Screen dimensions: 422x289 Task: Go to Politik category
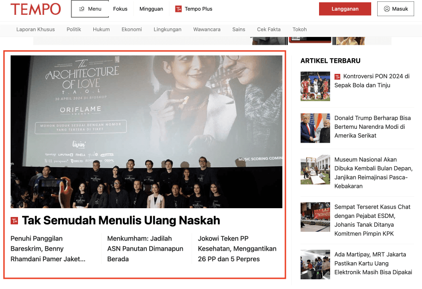point(74,30)
